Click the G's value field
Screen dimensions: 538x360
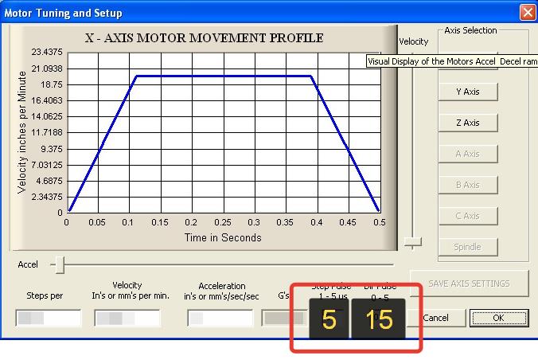[284, 318]
